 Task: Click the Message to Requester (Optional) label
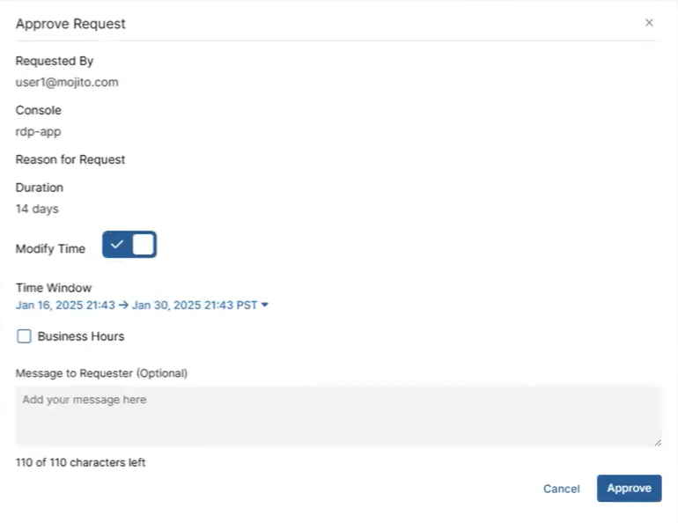coord(101,373)
